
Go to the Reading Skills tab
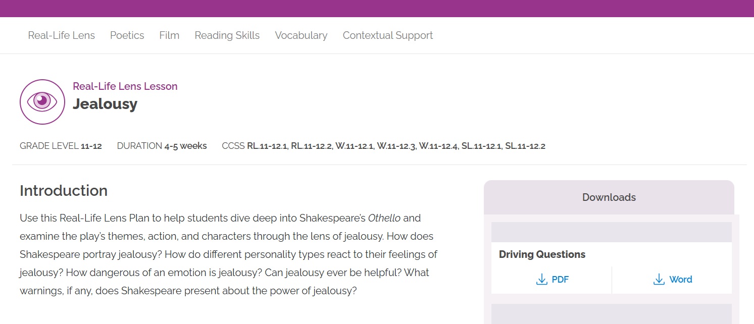227,35
